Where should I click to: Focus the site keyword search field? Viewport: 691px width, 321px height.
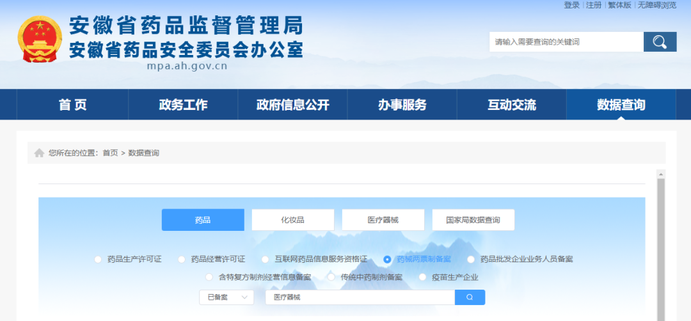click(x=566, y=42)
